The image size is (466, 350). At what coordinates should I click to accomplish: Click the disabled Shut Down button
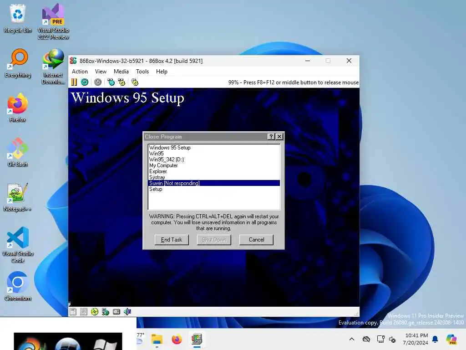coord(214,240)
